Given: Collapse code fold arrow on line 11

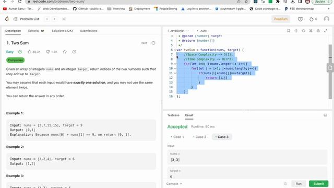Looking at the screenshot, I should pyautogui.click(x=175, y=73).
